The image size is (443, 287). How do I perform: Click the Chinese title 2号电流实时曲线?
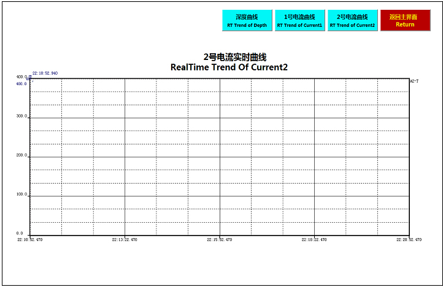[x=229, y=57]
